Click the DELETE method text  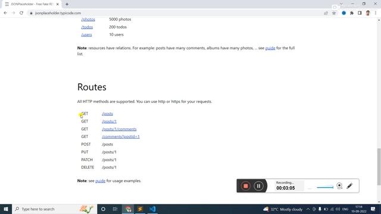88,167
